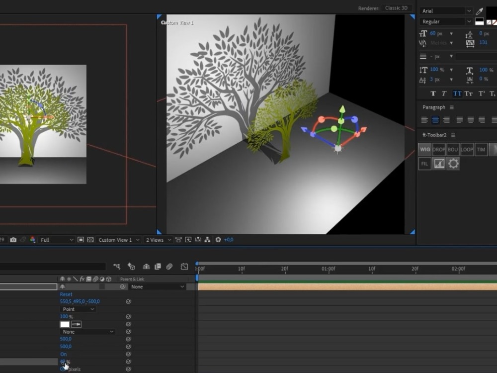Open ft-Toolbar2 settings gear
Image resolution: width=497 pixels, height=373 pixels.
[453, 164]
